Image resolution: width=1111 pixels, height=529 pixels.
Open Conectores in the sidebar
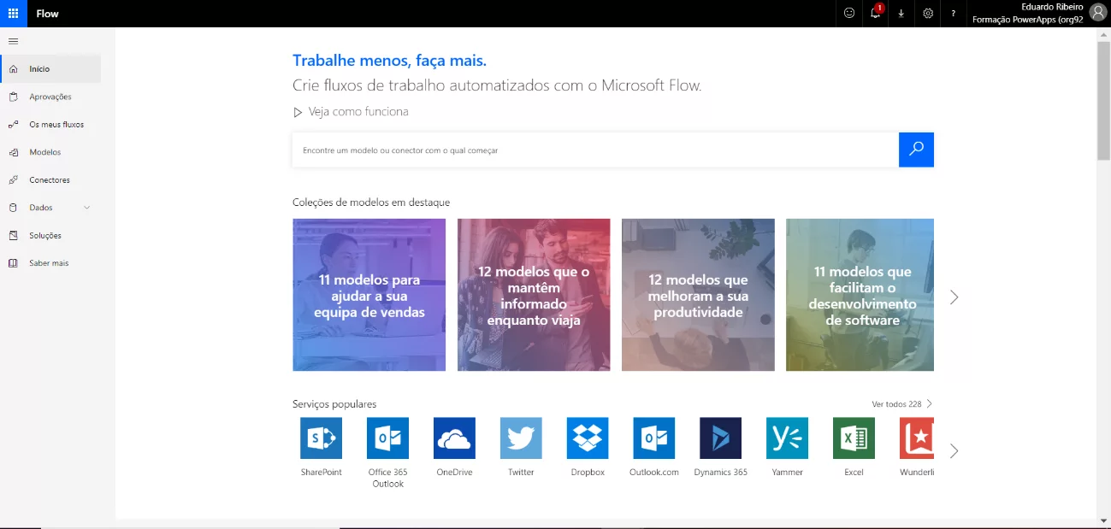(50, 180)
